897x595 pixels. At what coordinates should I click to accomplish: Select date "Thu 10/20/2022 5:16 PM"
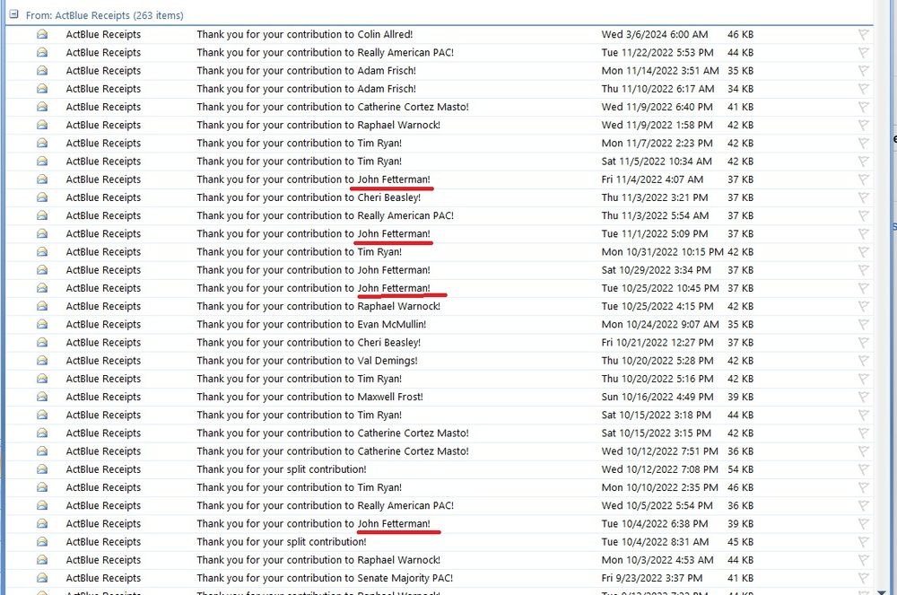pos(658,379)
